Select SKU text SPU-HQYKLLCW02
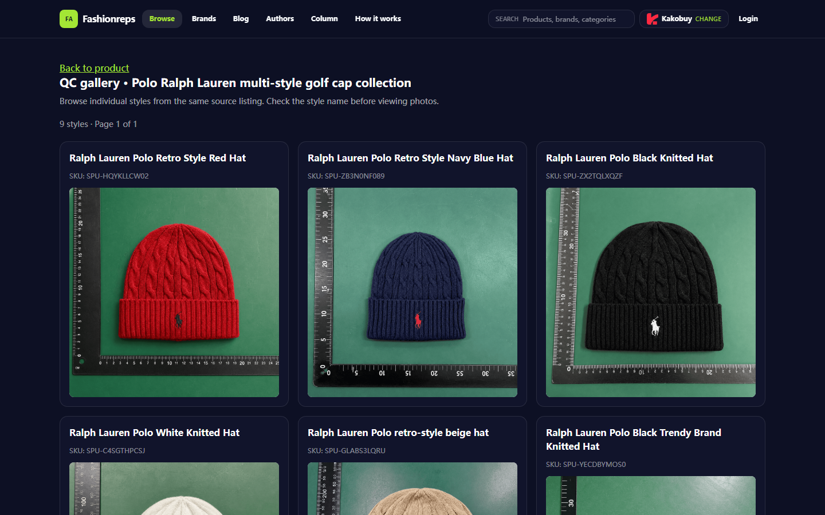The width and height of the screenshot is (825, 515). 117,176
